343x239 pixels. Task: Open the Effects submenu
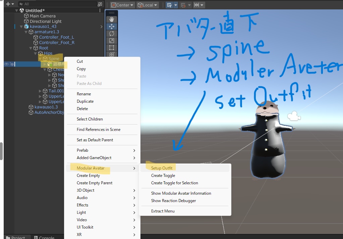pyautogui.click(x=102, y=205)
